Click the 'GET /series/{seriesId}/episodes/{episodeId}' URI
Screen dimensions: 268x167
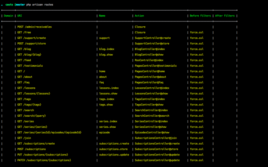pyautogui.click(x=49, y=132)
